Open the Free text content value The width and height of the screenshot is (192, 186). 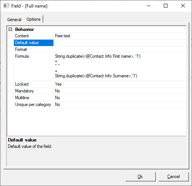pyautogui.click(x=120, y=36)
